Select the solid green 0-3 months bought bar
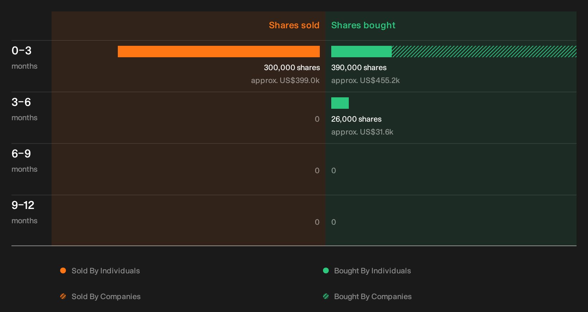Screen dimensions: 588x312 tap(361, 52)
